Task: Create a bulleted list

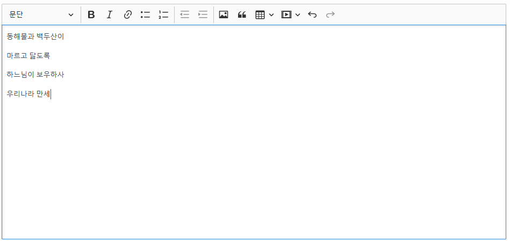Action: coord(146,14)
